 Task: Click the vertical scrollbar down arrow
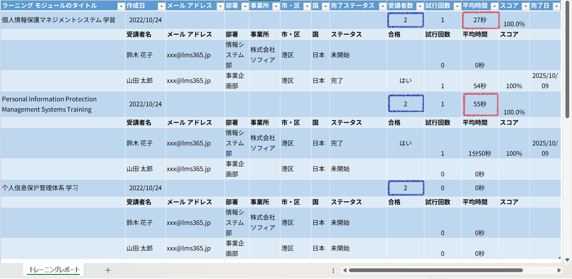click(x=567, y=260)
